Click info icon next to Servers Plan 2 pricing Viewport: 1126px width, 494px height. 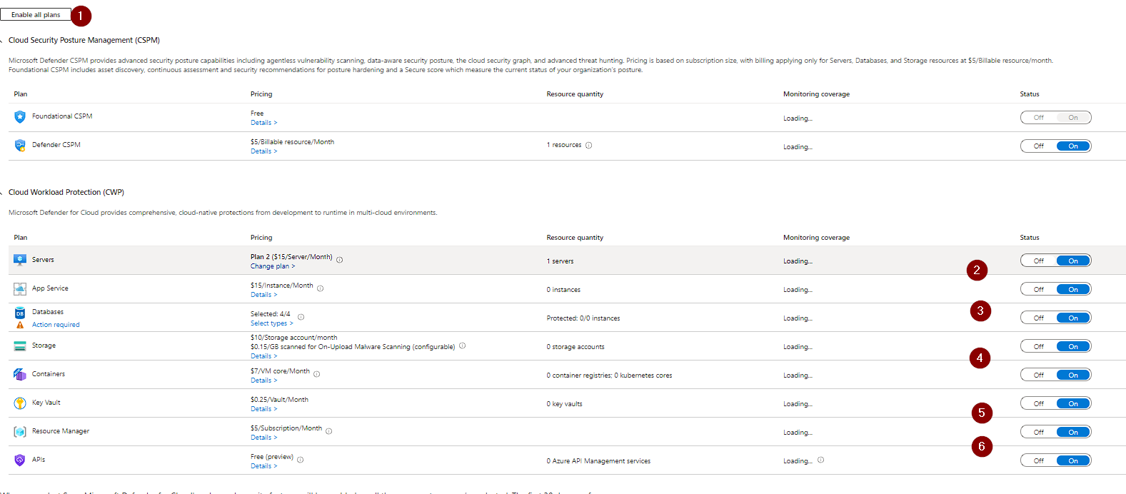pyautogui.click(x=340, y=260)
